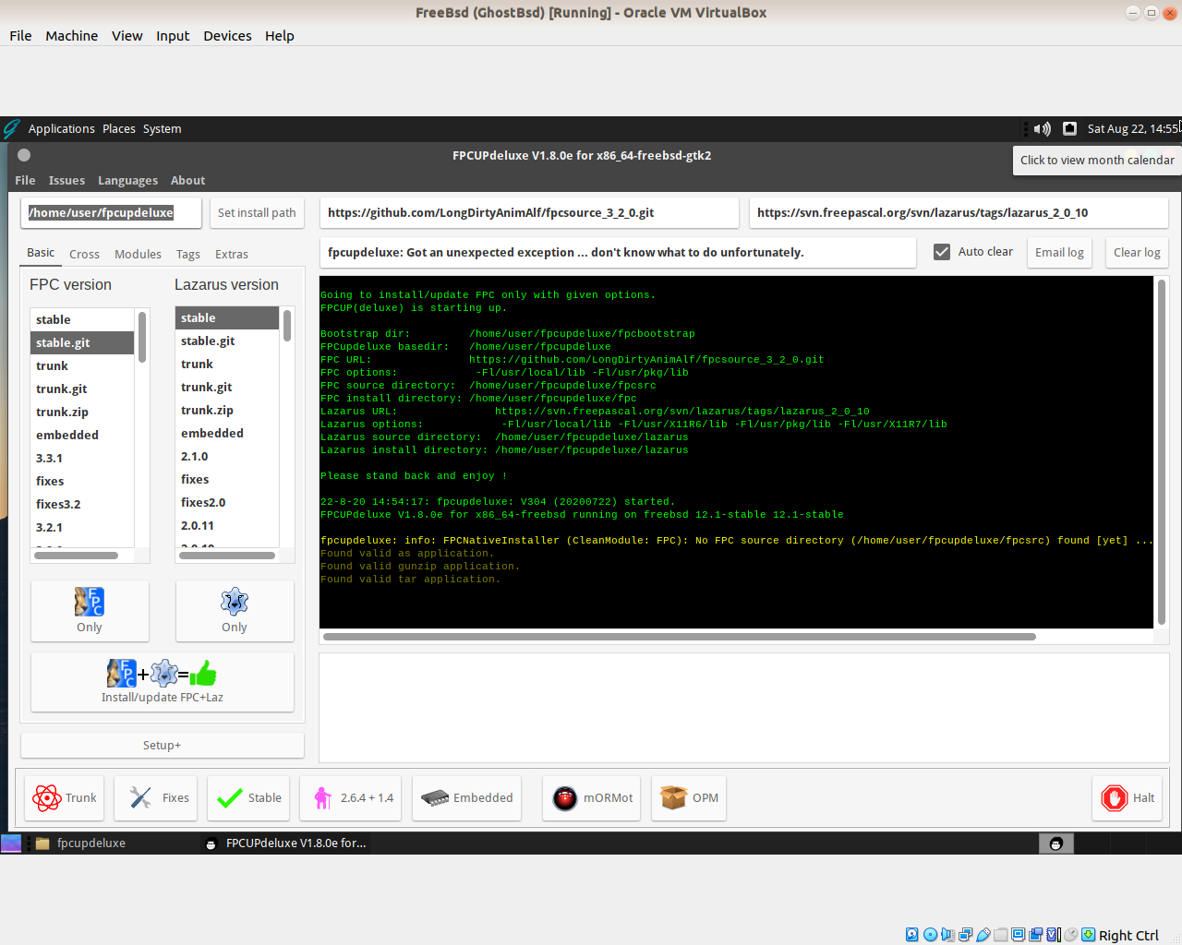Click the VirtualBox audio status icon
1182x945 pixels.
click(948, 935)
